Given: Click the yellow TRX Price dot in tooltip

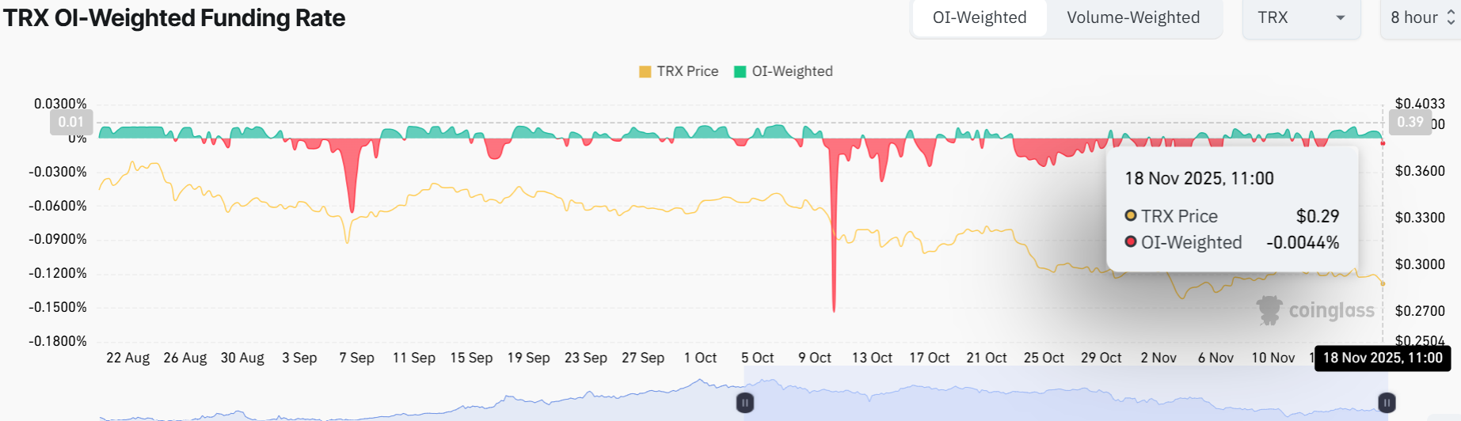Looking at the screenshot, I should coord(1131,215).
